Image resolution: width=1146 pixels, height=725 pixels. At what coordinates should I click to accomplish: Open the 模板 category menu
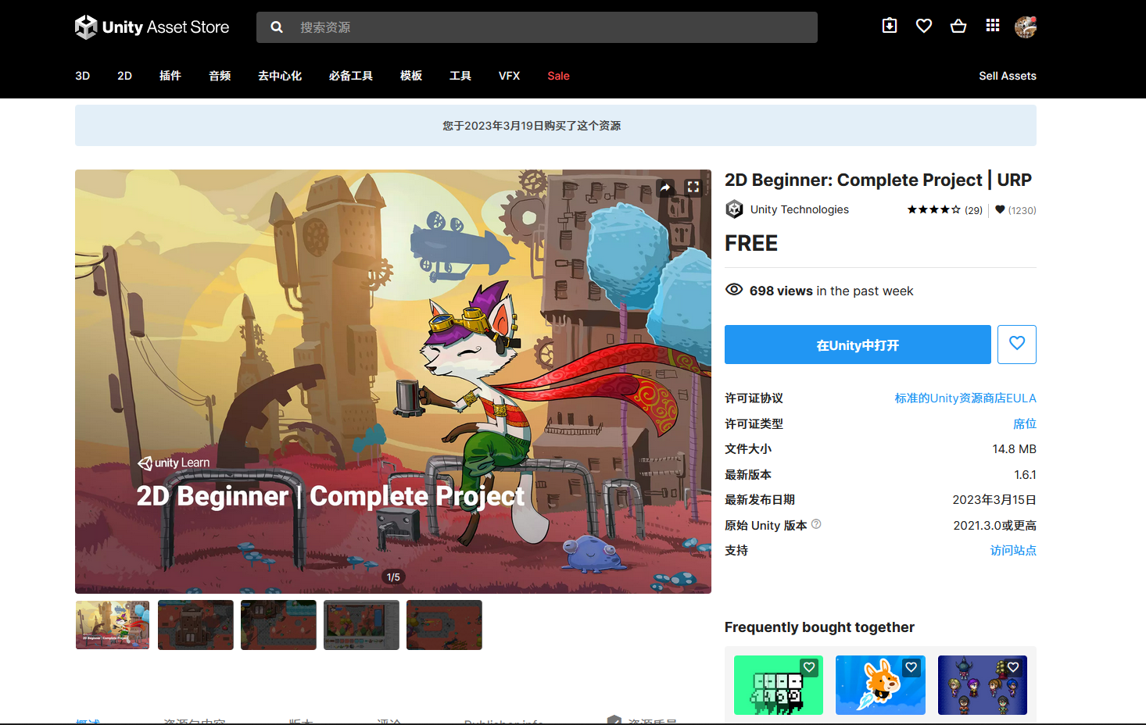[411, 76]
